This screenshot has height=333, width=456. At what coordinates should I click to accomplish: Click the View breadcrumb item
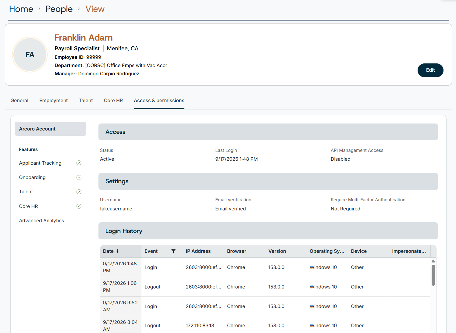pos(95,9)
